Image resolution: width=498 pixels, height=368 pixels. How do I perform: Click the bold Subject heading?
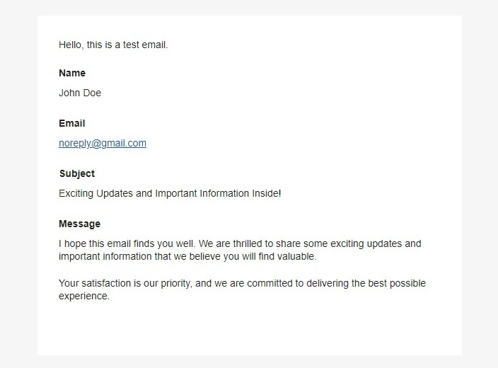pyautogui.click(x=77, y=174)
